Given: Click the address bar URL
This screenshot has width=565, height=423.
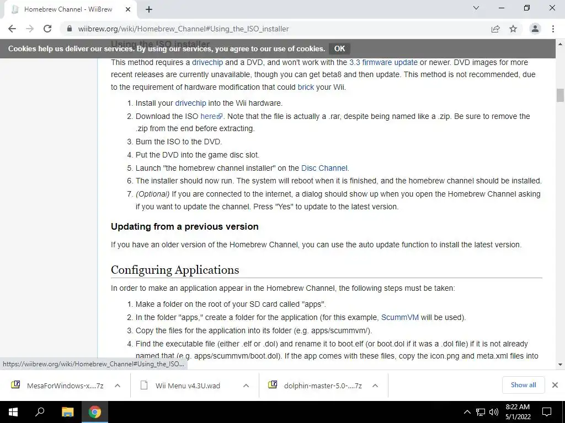Looking at the screenshot, I should (x=183, y=29).
